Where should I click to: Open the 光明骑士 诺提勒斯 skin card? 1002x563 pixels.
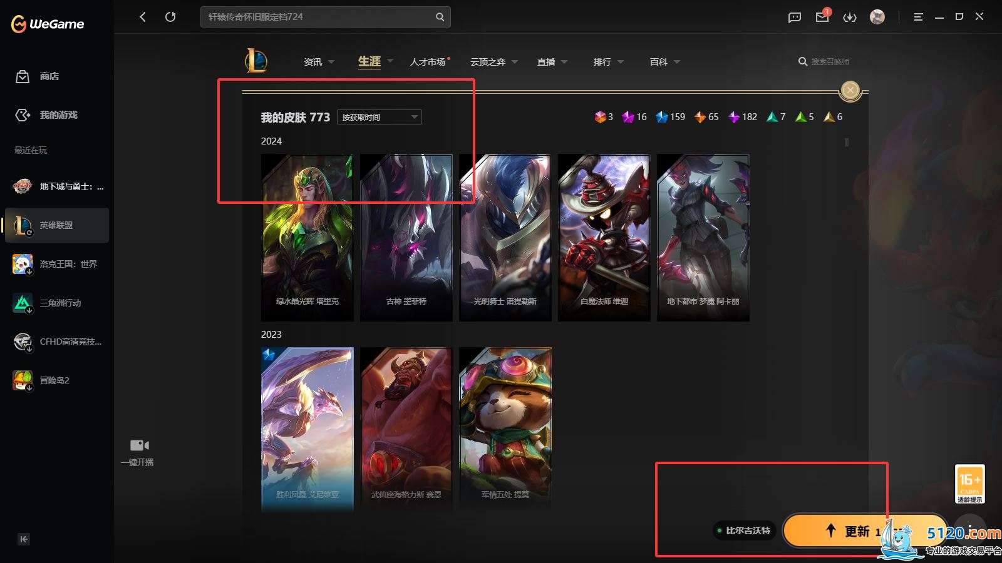pyautogui.click(x=505, y=238)
